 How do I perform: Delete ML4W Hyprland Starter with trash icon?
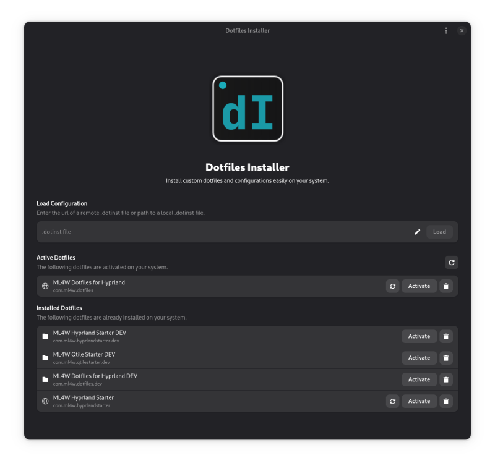[x=446, y=400]
